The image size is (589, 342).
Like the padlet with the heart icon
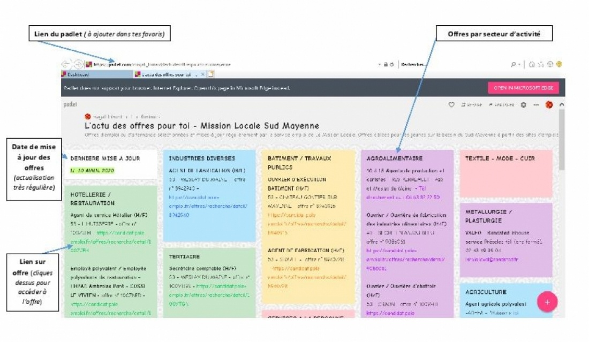coord(451,105)
